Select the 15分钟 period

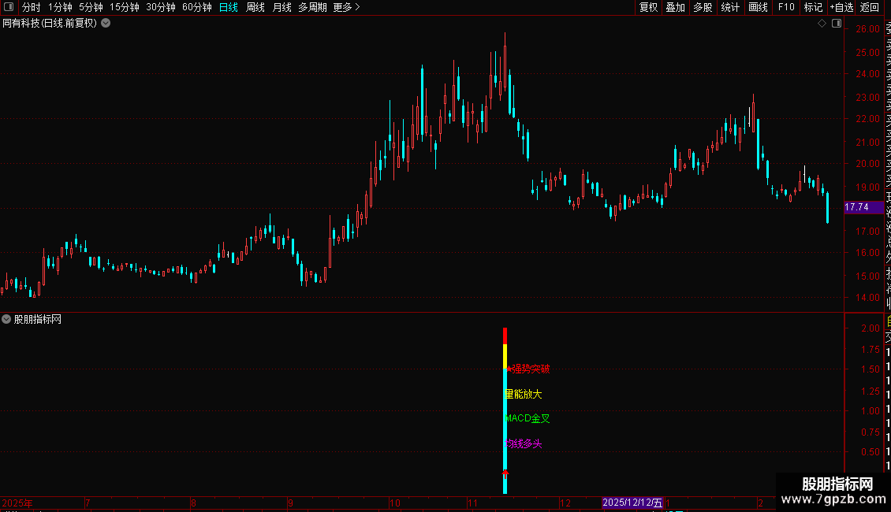pyautogui.click(x=125, y=7)
